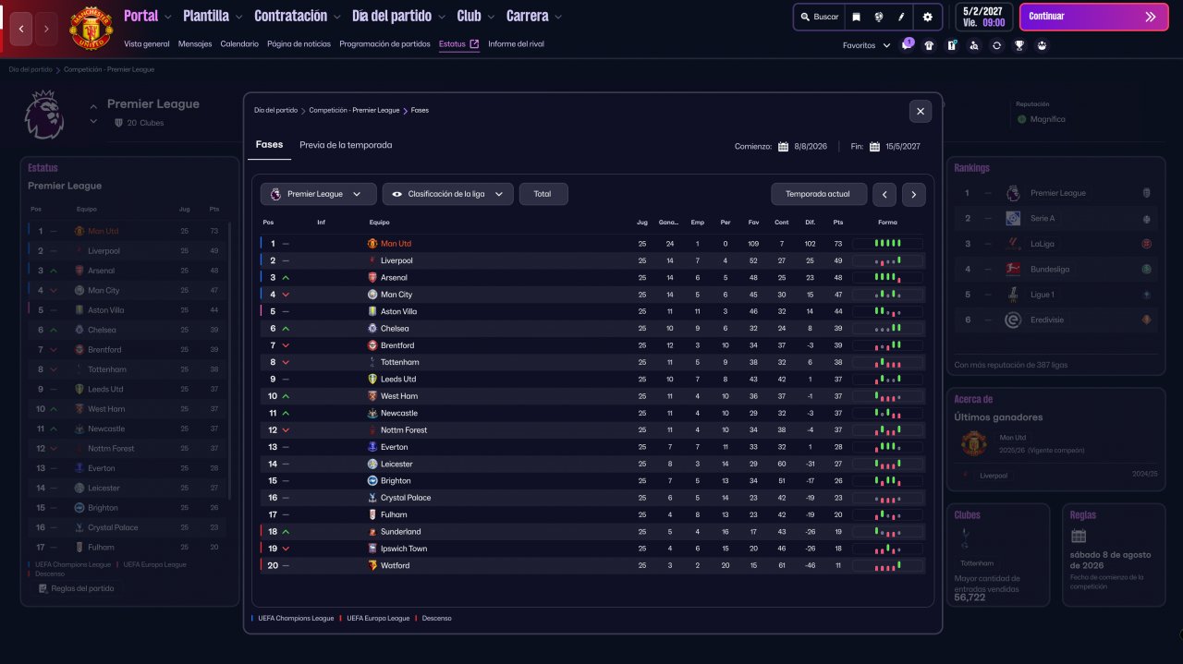Click the Dif. column header
Image resolution: width=1183 pixels, height=664 pixels.
pyautogui.click(x=810, y=223)
